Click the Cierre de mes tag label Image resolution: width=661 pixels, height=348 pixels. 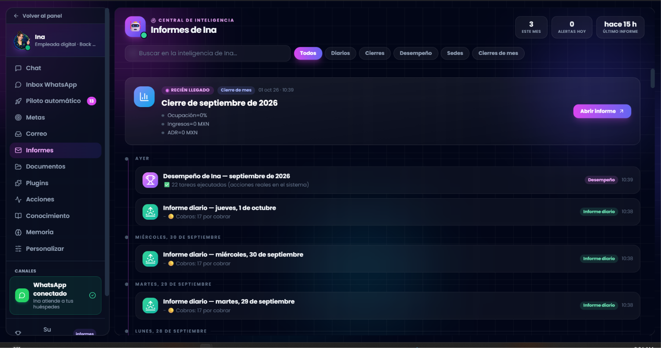pos(236,90)
